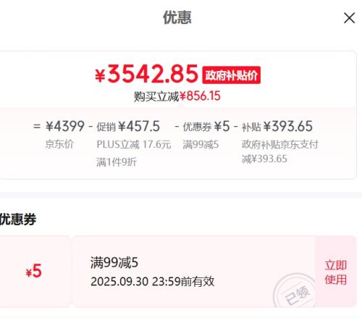Close the 优惠 popup with X icon
The width and height of the screenshot is (362, 331).
[349, 18]
